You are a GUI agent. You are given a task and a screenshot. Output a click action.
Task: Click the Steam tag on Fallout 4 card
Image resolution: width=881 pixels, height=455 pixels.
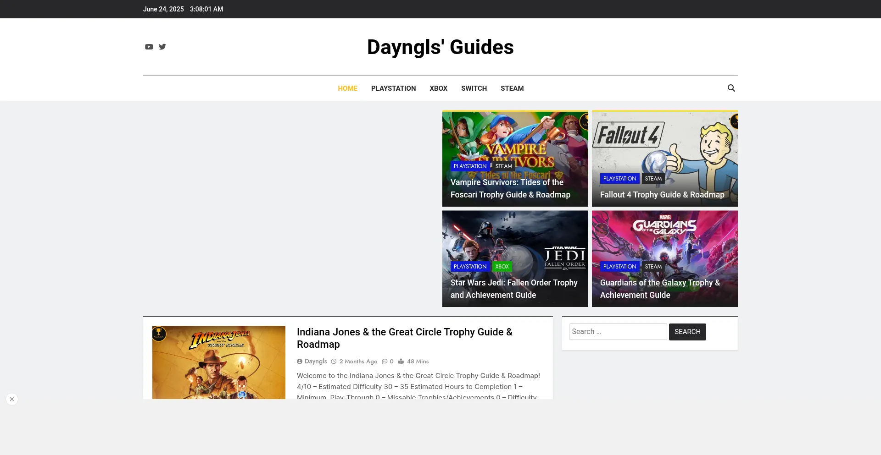coord(653,179)
